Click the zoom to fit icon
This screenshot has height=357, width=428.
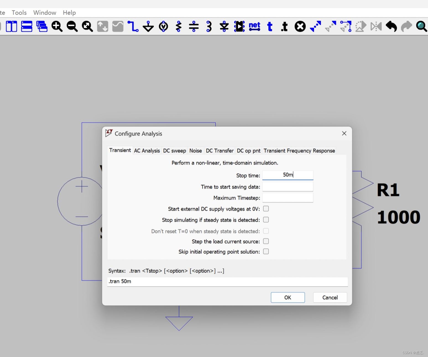pyautogui.click(x=87, y=27)
